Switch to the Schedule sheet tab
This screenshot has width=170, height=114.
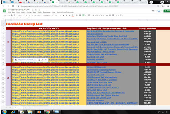coord(29,108)
